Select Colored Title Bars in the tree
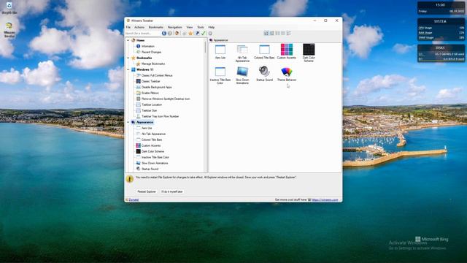The width and height of the screenshot is (467, 263). [x=152, y=140]
